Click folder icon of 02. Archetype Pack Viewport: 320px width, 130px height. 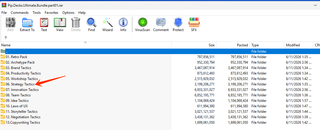click(x=3, y=62)
